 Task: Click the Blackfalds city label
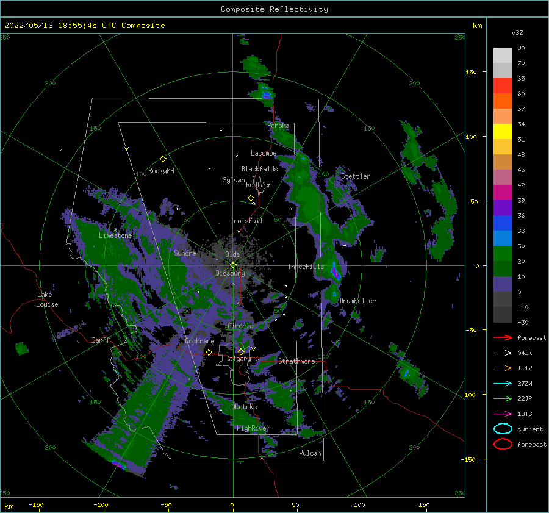coord(259,169)
